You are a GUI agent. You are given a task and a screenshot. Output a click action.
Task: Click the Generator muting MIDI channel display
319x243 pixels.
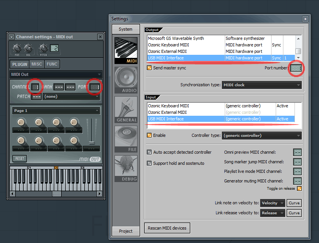point(298,181)
